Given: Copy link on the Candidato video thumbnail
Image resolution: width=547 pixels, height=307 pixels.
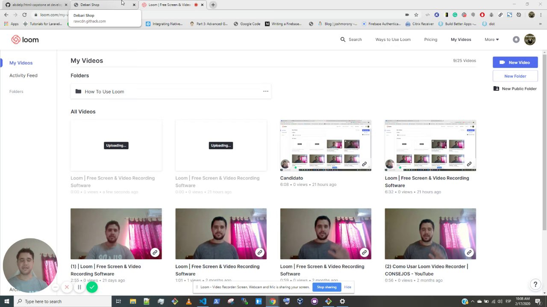Looking at the screenshot, I should tap(364, 164).
